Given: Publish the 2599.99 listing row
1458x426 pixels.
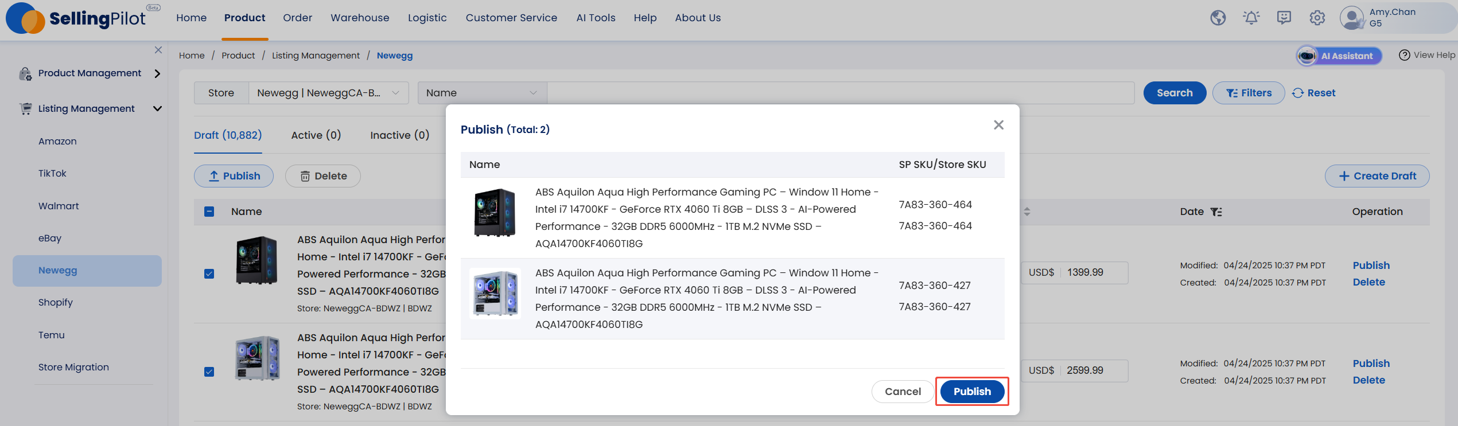Looking at the screenshot, I should tap(1371, 364).
